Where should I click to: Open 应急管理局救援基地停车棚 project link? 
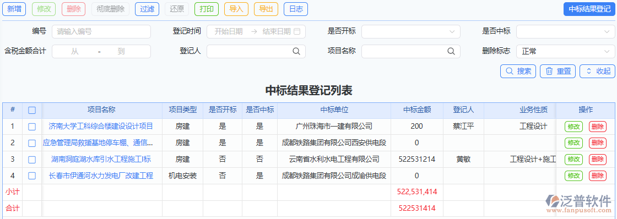98,143
